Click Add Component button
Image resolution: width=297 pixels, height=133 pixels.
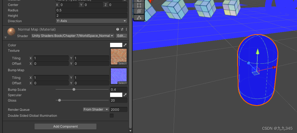point(65,126)
